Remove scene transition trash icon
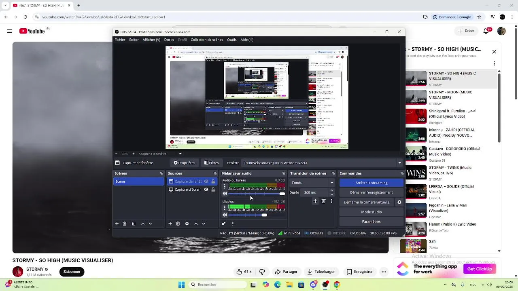The height and width of the screenshot is (291, 518). pyautogui.click(x=323, y=201)
